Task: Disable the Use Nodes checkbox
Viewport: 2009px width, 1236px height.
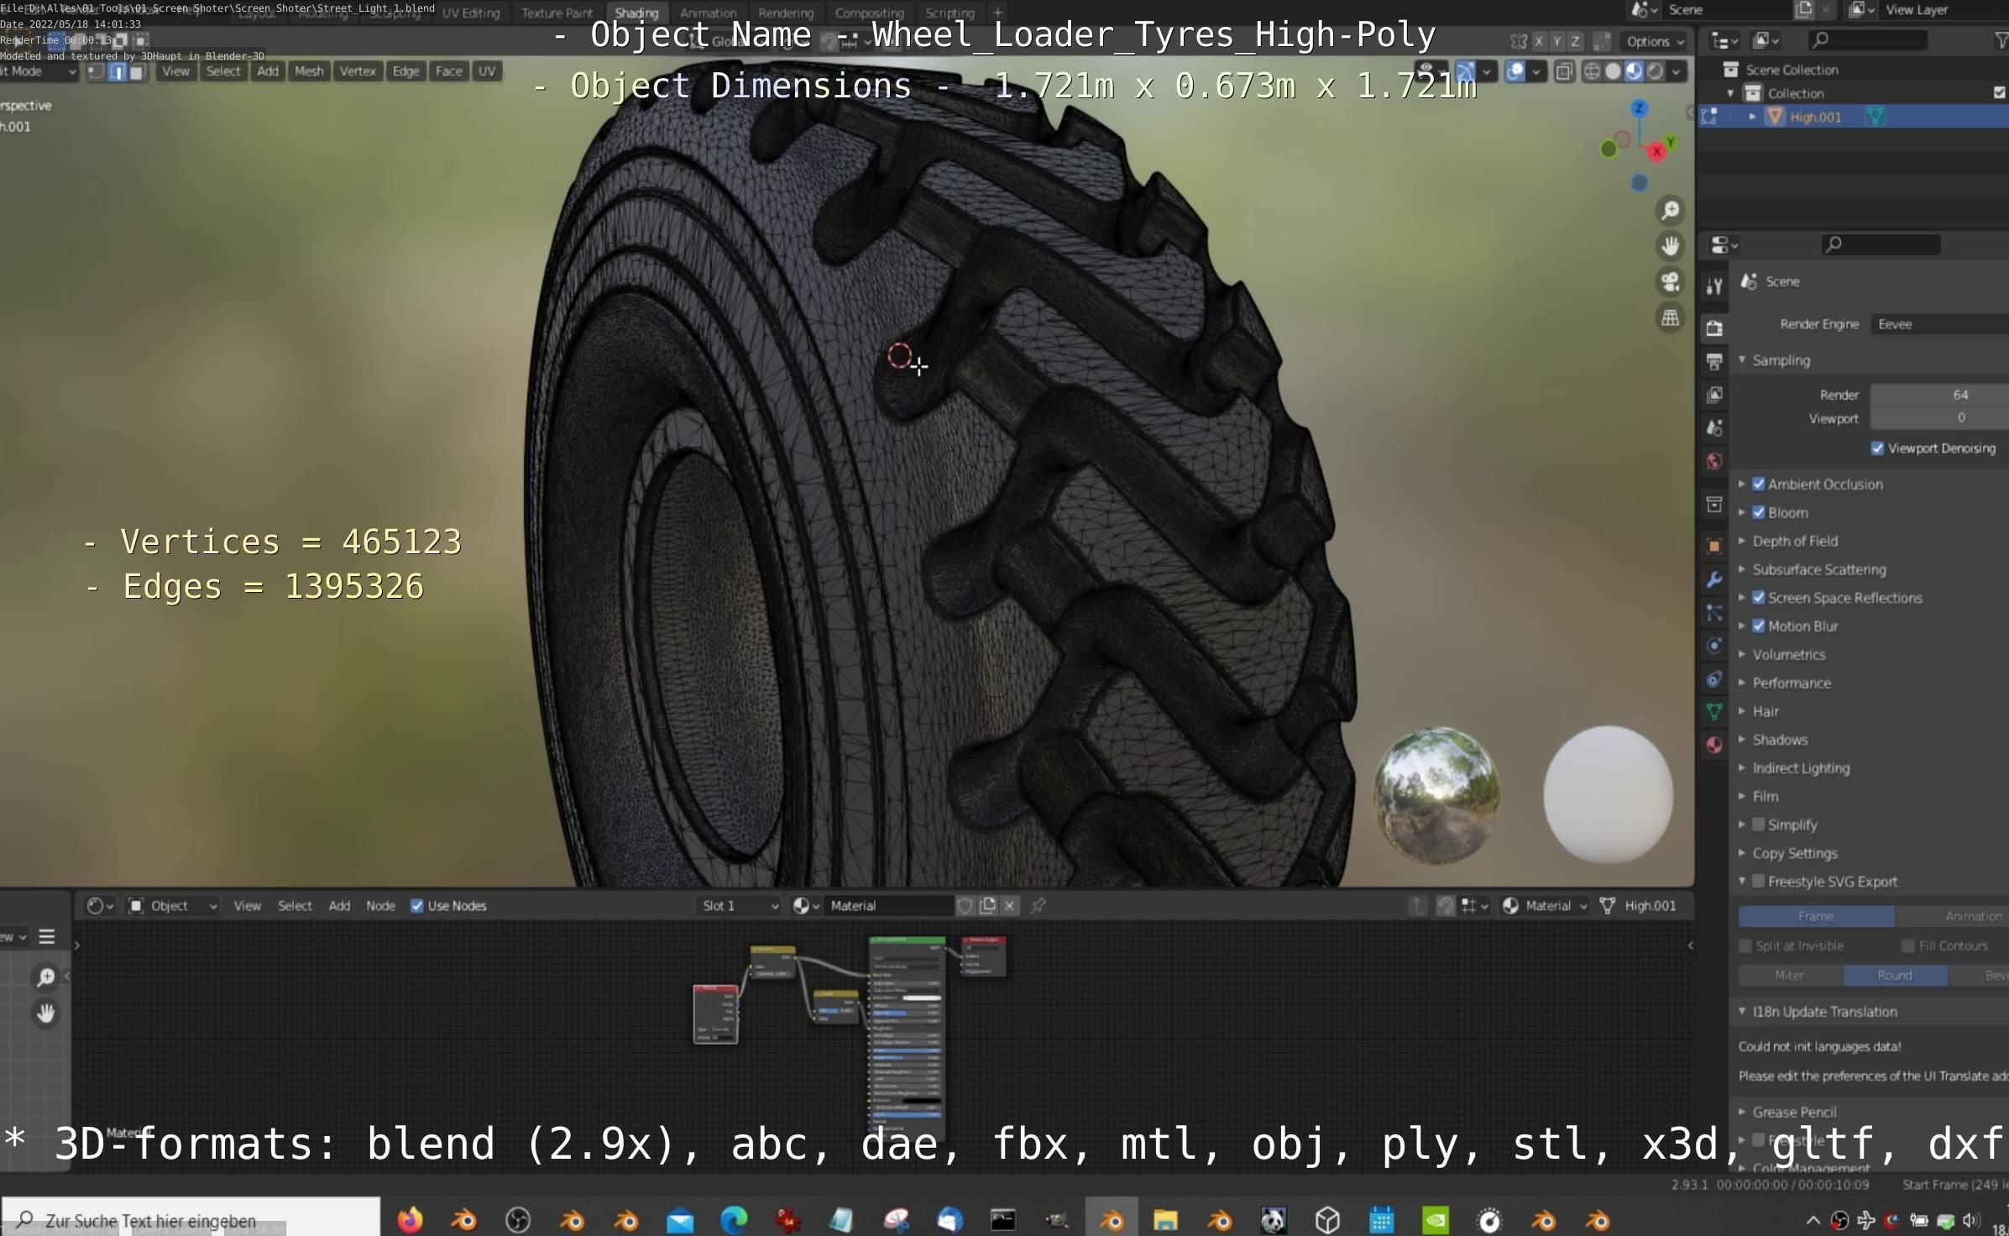Action: [416, 905]
